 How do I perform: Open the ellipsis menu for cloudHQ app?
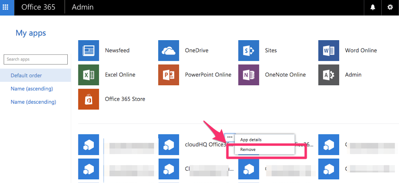click(230, 137)
